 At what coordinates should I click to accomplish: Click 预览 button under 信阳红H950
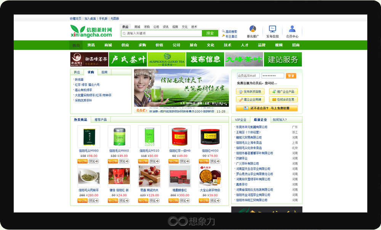pyautogui.click(x=215, y=161)
